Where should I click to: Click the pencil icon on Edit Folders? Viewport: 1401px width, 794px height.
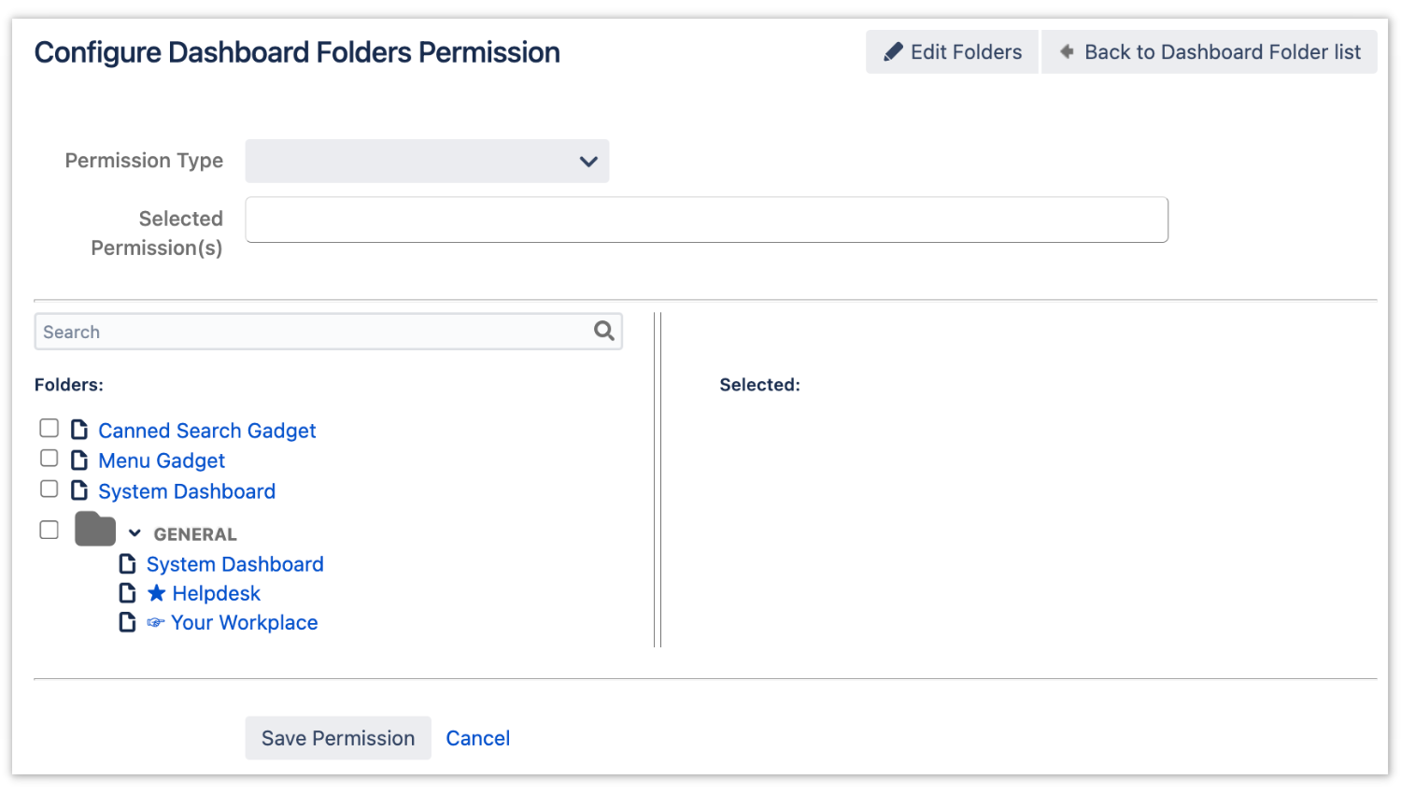893,52
